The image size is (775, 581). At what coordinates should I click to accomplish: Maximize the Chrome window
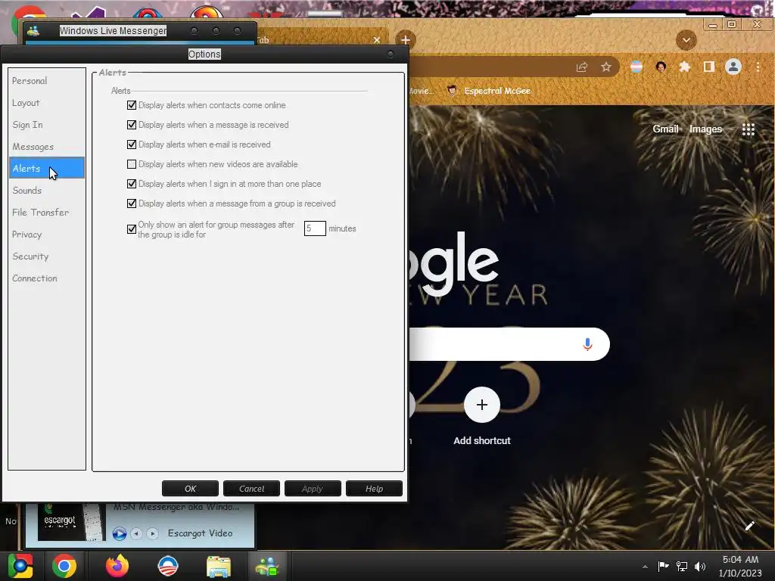(732, 24)
